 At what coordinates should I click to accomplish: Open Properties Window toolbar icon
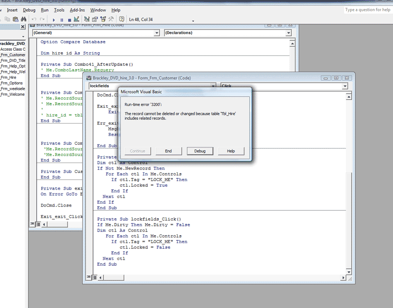pyautogui.click(x=95, y=20)
